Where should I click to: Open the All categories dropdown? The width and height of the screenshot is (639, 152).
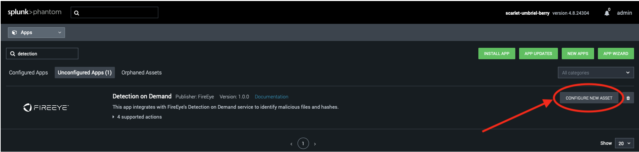coord(595,73)
